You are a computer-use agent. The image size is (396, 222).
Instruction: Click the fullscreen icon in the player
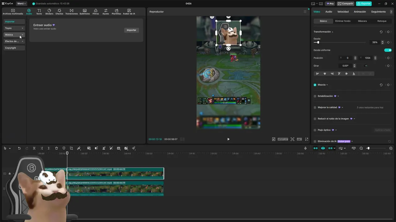coord(307,139)
